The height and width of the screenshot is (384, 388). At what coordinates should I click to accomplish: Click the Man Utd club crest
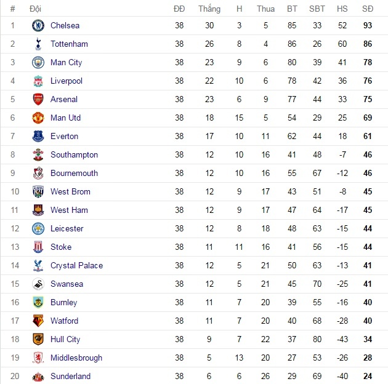point(38,118)
